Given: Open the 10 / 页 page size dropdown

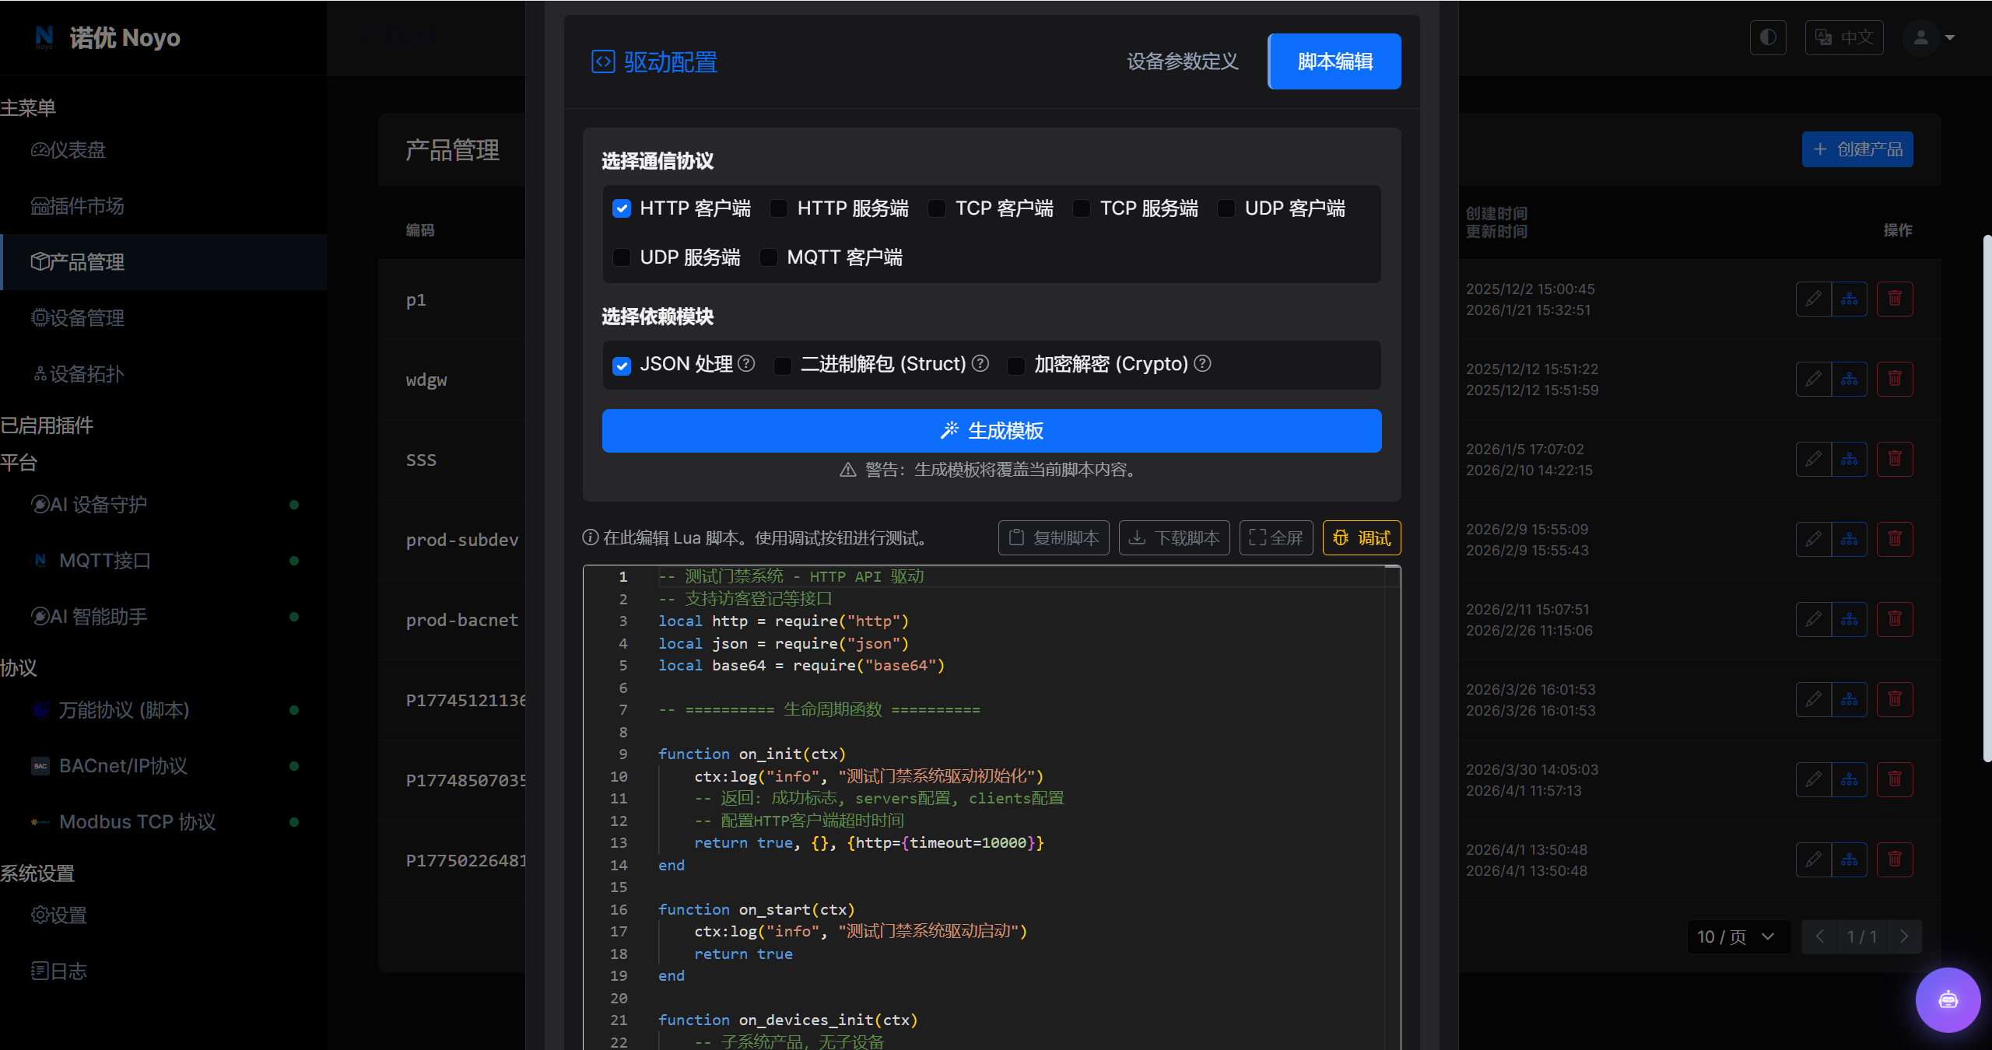Looking at the screenshot, I should click(1738, 936).
